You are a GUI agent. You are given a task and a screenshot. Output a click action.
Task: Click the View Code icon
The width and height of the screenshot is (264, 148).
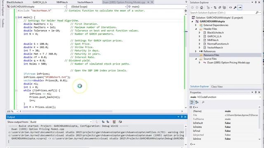(x=231, y=7)
